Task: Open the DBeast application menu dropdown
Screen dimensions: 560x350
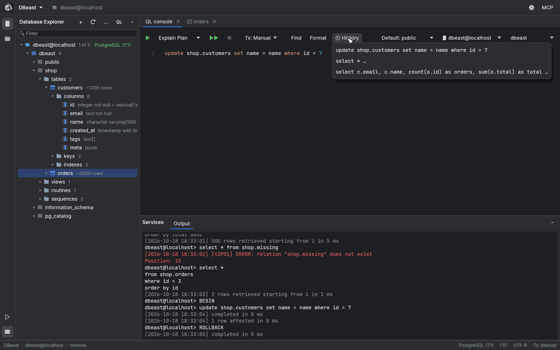Action: [x=31, y=8]
